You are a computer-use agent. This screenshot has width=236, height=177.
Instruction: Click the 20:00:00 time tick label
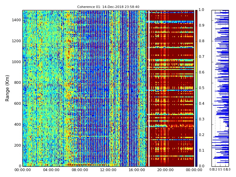pos(165,170)
